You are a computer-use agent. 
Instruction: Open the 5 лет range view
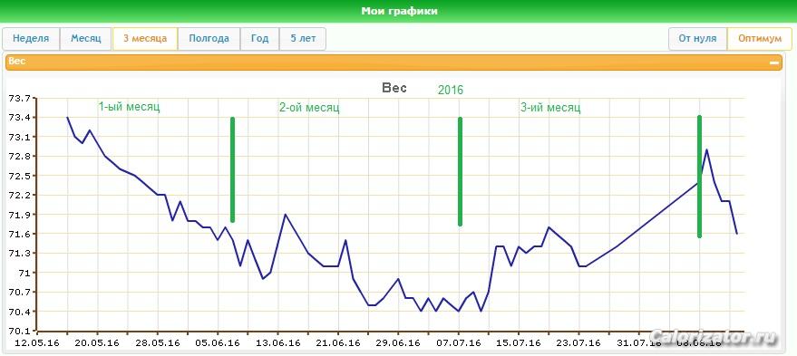(303, 39)
